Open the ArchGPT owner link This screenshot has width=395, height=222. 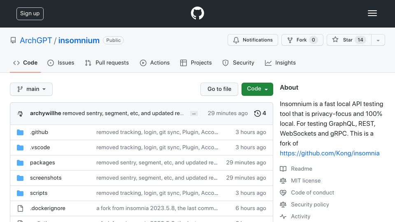tap(36, 40)
